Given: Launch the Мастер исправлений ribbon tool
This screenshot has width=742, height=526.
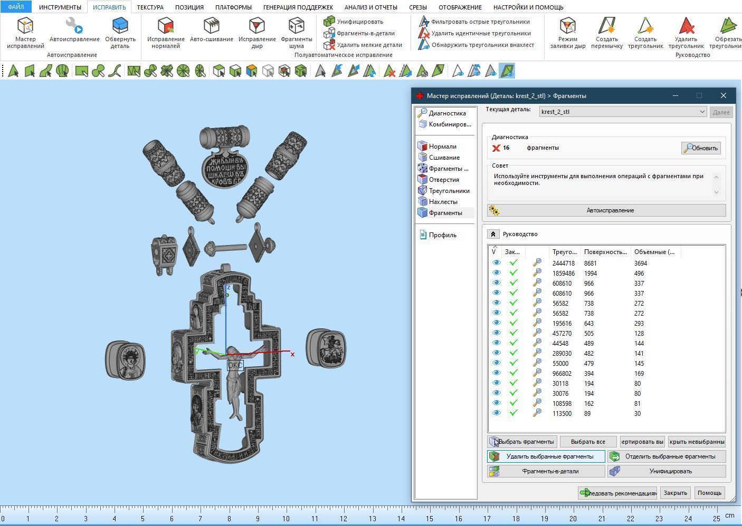Looking at the screenshot, I should pos(25,33).
